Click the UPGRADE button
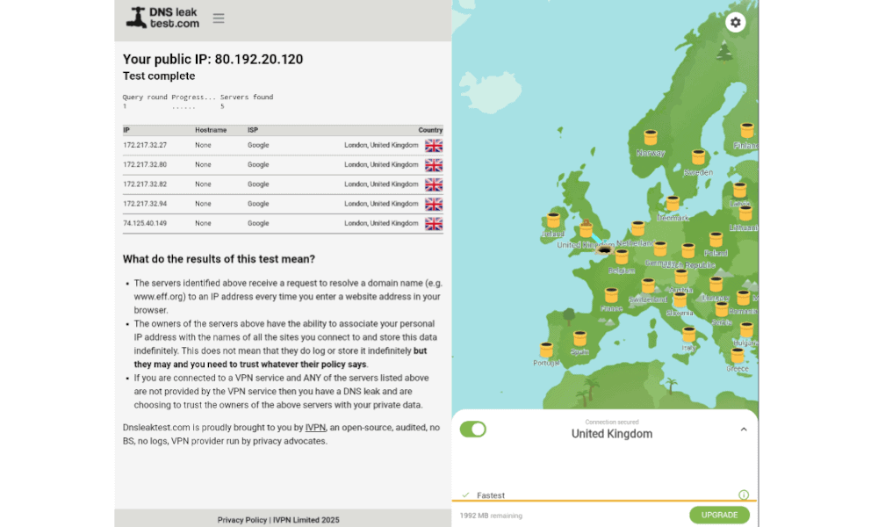This screenshot has width=878, height=527. tap(719, 515)
